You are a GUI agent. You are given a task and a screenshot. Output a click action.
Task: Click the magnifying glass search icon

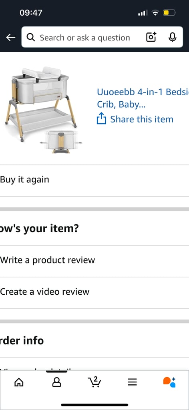point(30,37)
